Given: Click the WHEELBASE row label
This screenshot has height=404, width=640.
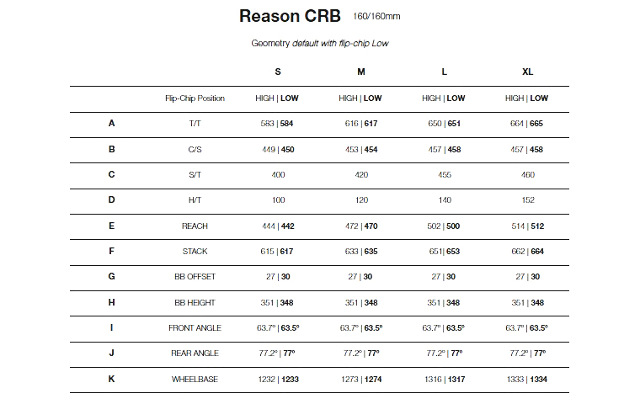Looking at the screenshot, I should click(195, 380).
